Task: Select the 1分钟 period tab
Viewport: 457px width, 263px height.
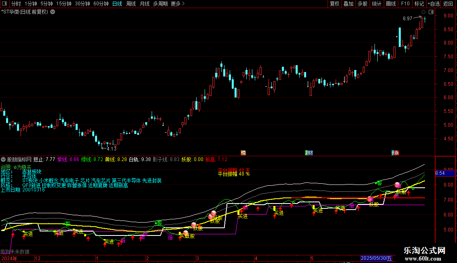Action: pos(31,4)
